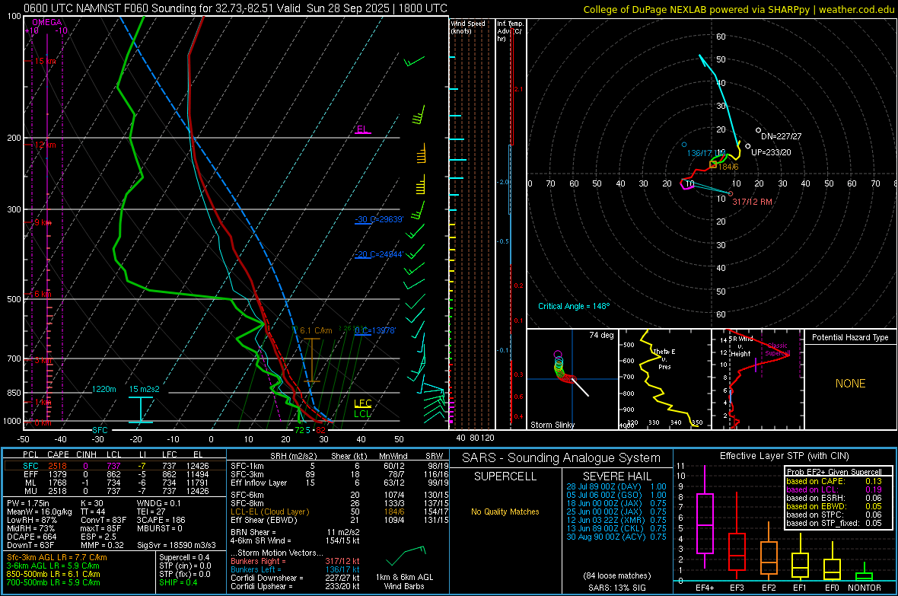Click the UP=233/20 hodograph label
898x596 pixels.
(771, 152)
